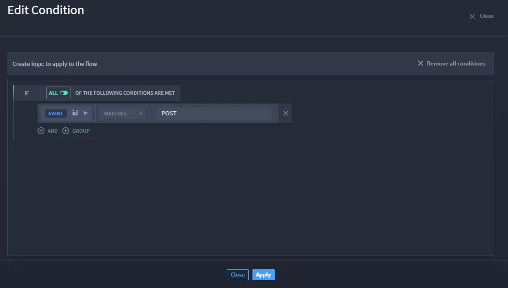Viewport: 508px width, 288px height.
Task: Click the GROUP label
Action: tap(81, 131)
